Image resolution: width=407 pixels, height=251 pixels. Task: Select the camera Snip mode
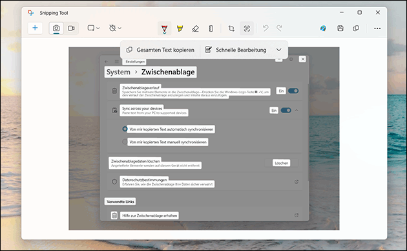coord(56,28)
